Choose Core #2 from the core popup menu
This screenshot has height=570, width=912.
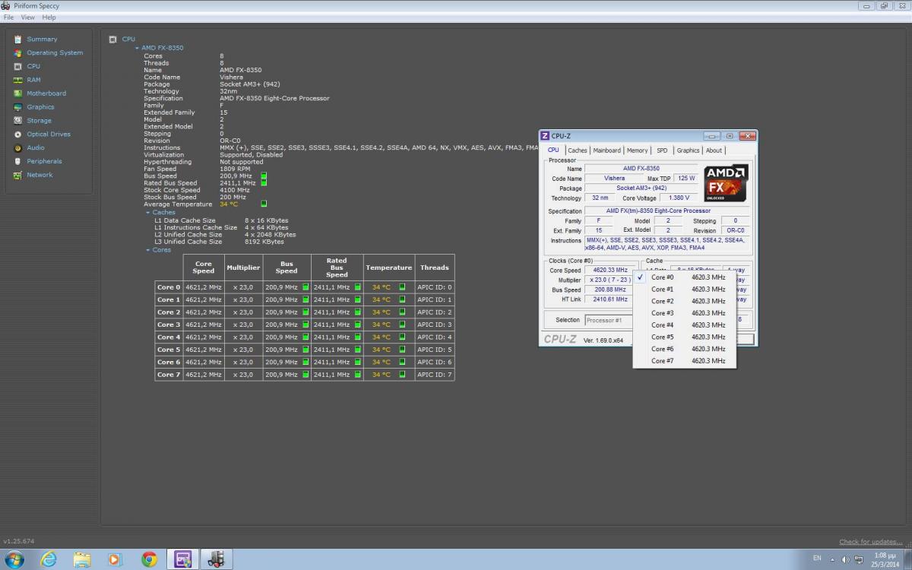coord(685,302)
